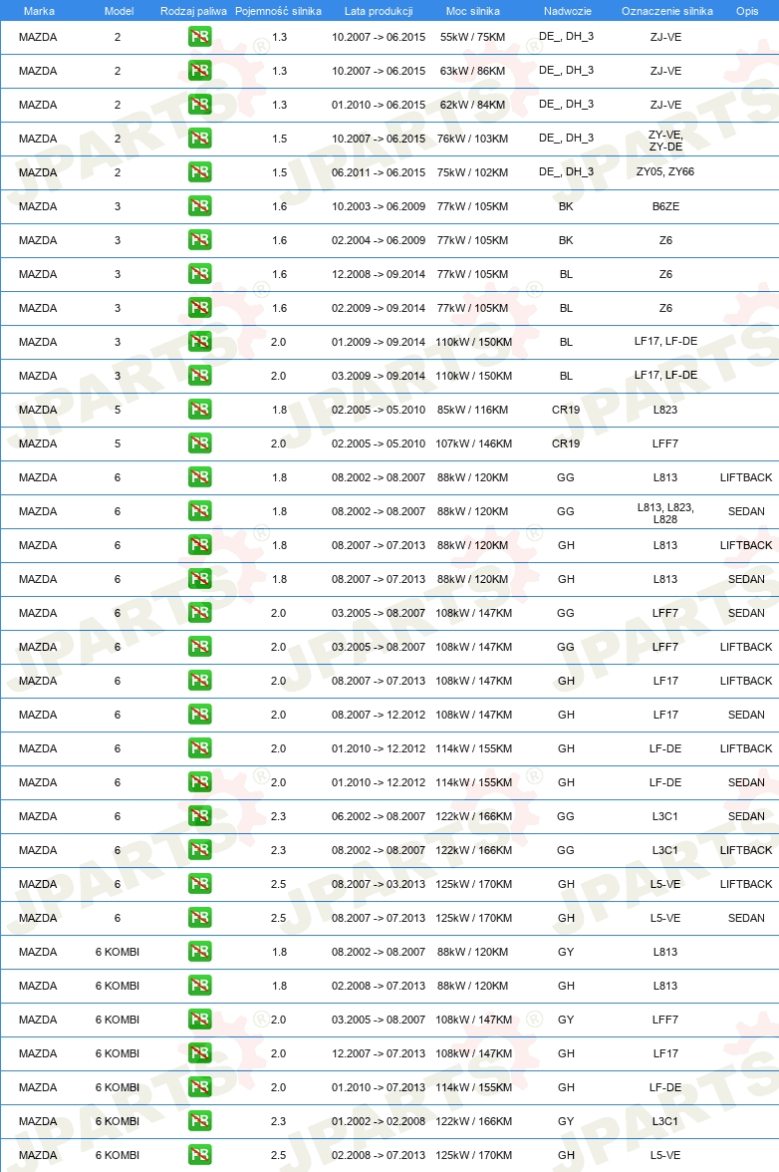The width and height of the screenshot is (779, 1172).
Task: Select fuel icon in 6 KOMBI 02.2008 88kW row
Action: tap(199, 985)
